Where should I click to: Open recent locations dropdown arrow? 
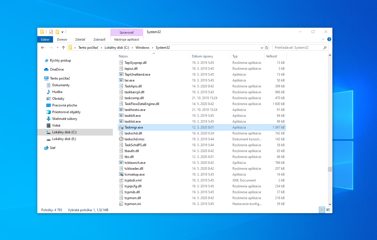pyautogui.click(x=58, y=48)
